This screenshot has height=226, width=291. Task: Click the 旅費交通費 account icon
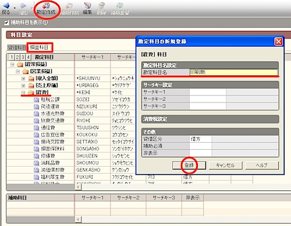(x=36, y=121)
